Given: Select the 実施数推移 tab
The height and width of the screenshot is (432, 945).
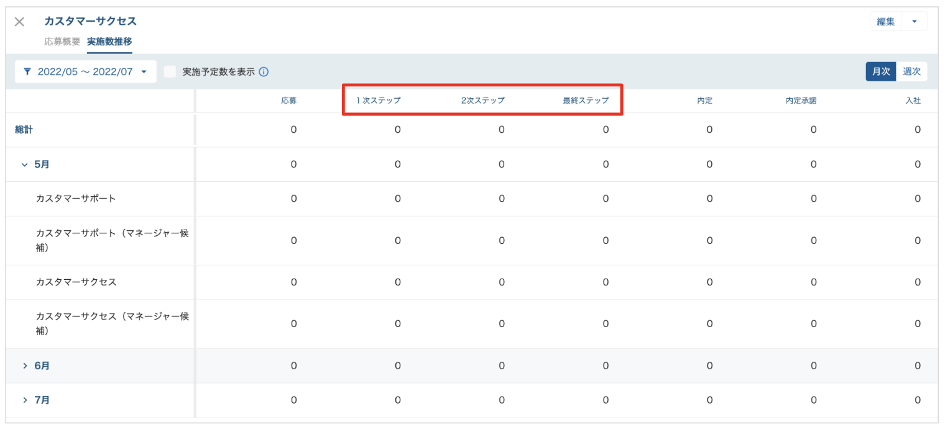Looking at the screenshot, I should (109, 42).
